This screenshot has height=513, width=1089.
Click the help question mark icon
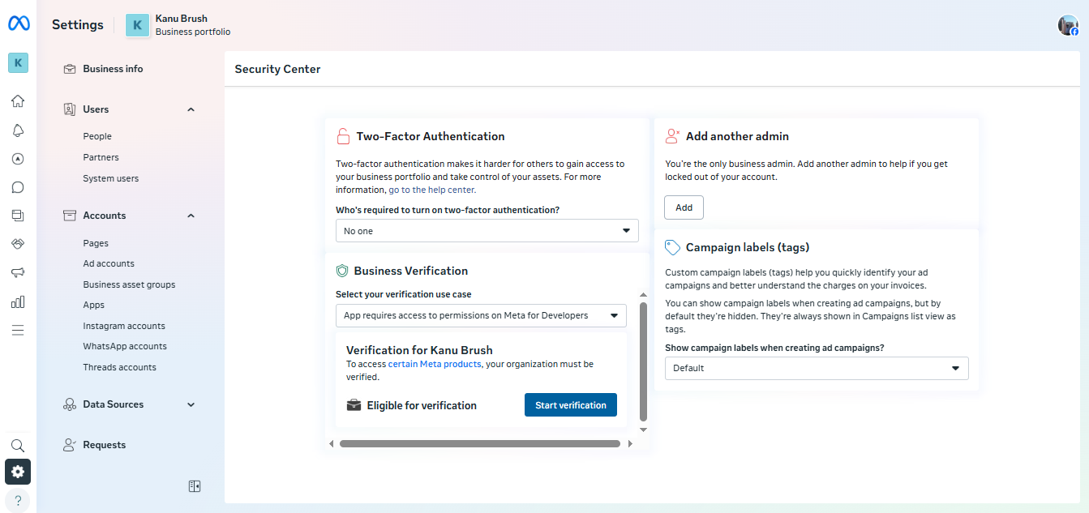[18, 500]
